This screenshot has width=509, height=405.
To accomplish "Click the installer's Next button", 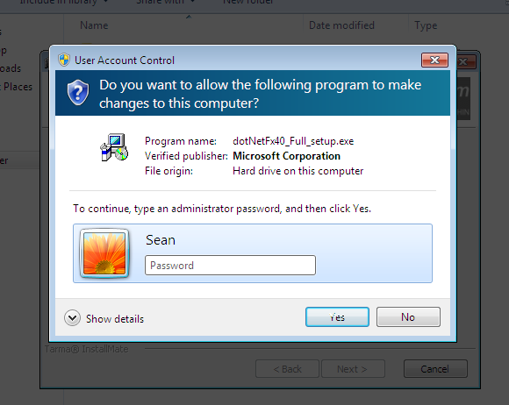I will [353, 369].
